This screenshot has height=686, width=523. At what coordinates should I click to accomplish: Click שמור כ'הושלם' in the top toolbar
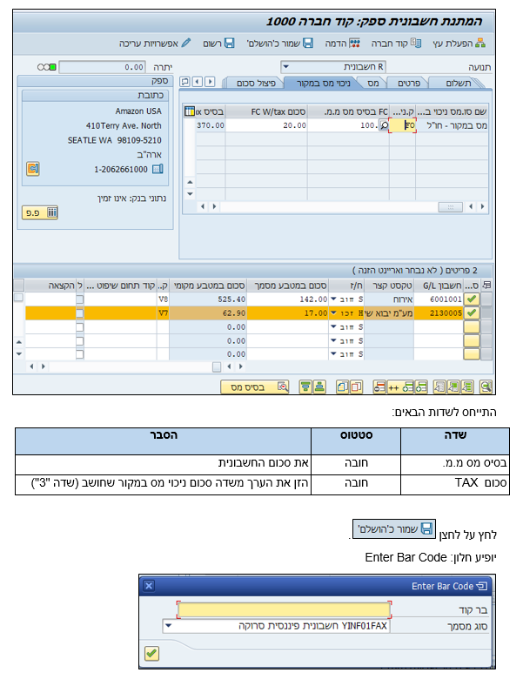pos(280,44)
